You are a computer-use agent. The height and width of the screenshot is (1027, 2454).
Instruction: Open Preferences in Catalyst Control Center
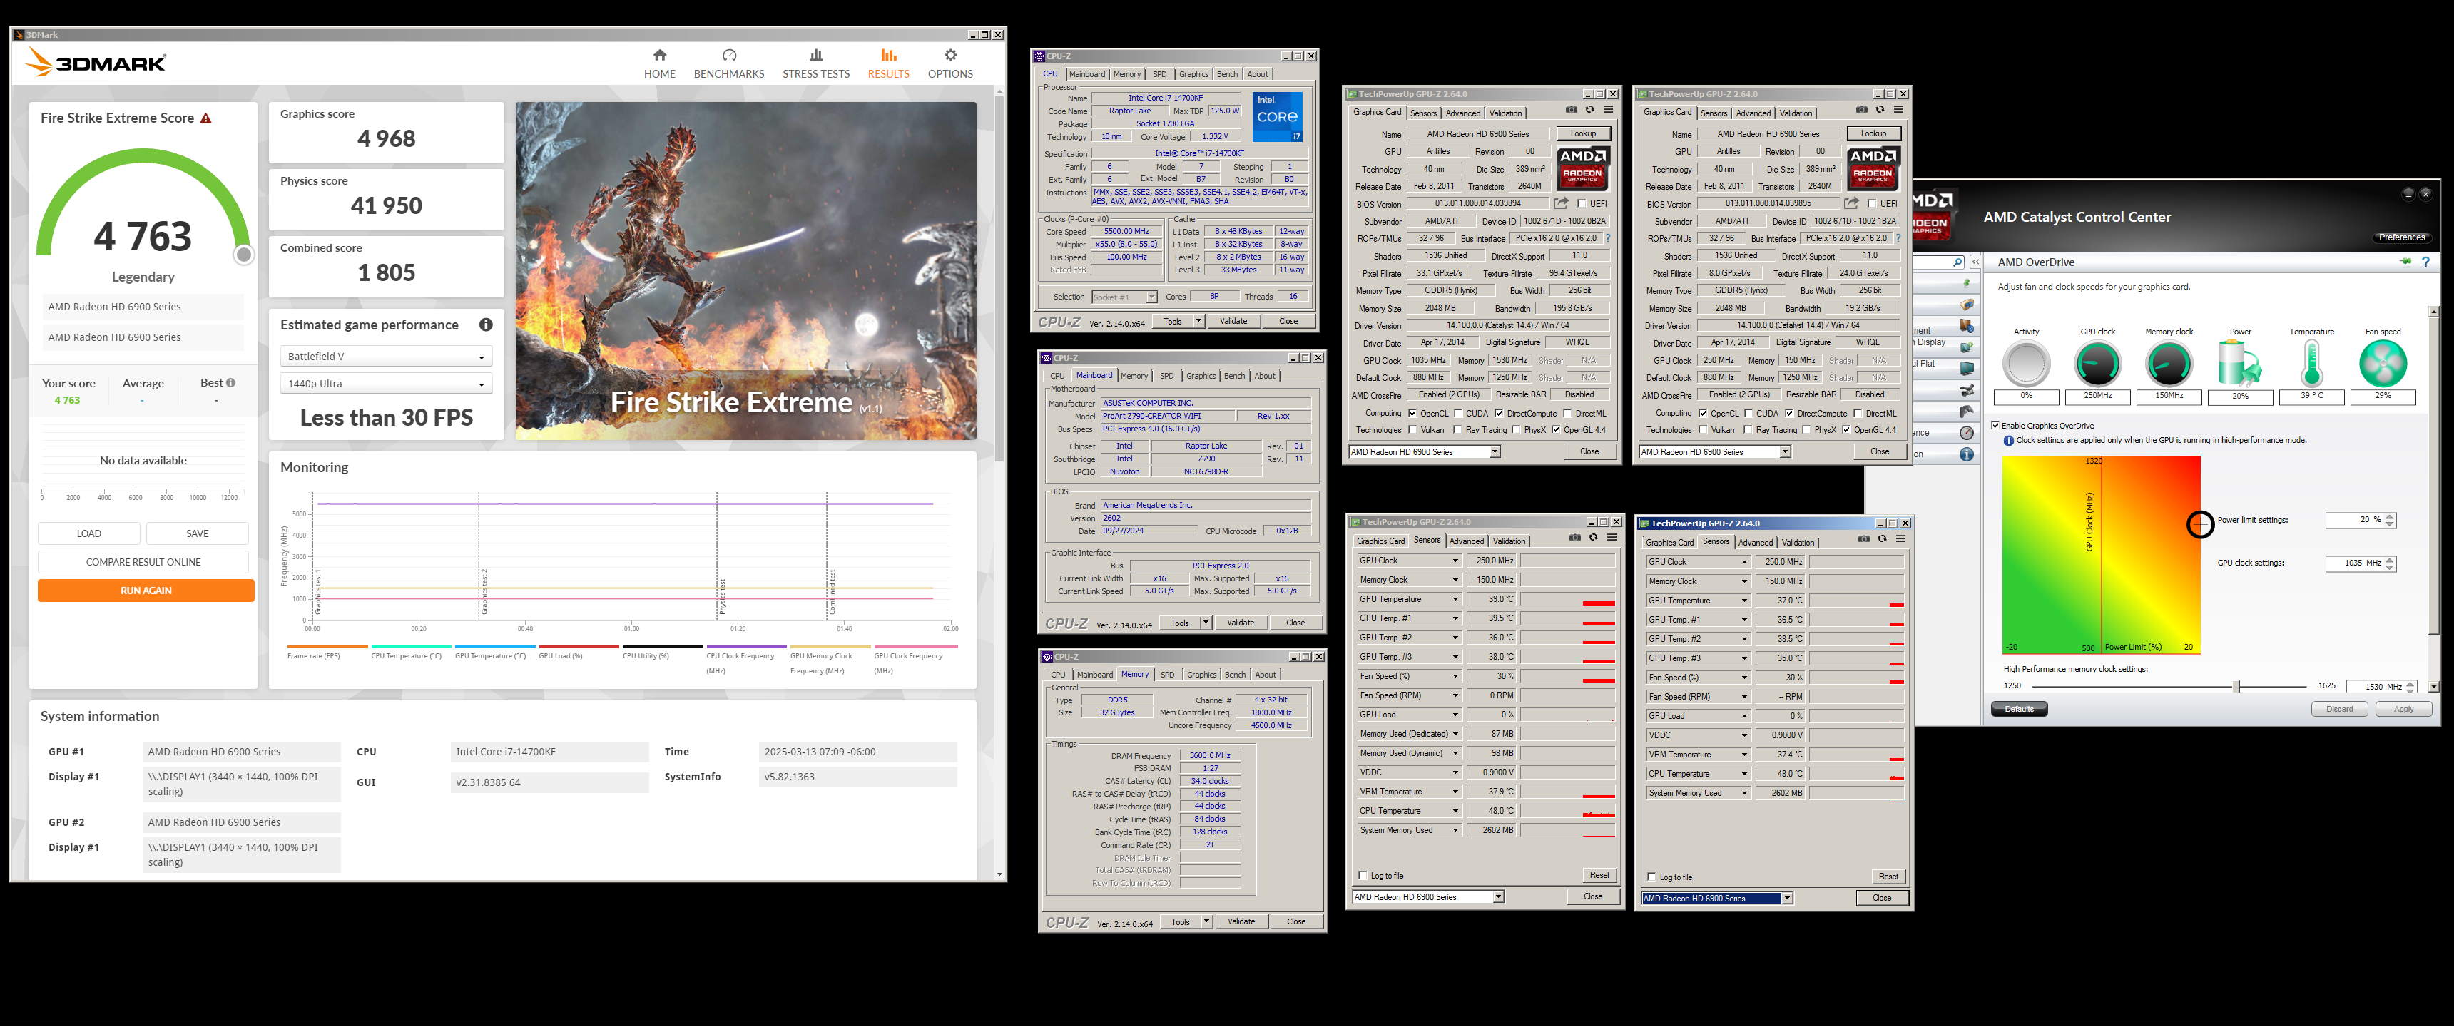(2400, 237)
